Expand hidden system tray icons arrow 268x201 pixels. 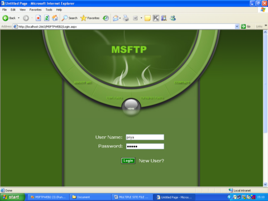point(229,197)
